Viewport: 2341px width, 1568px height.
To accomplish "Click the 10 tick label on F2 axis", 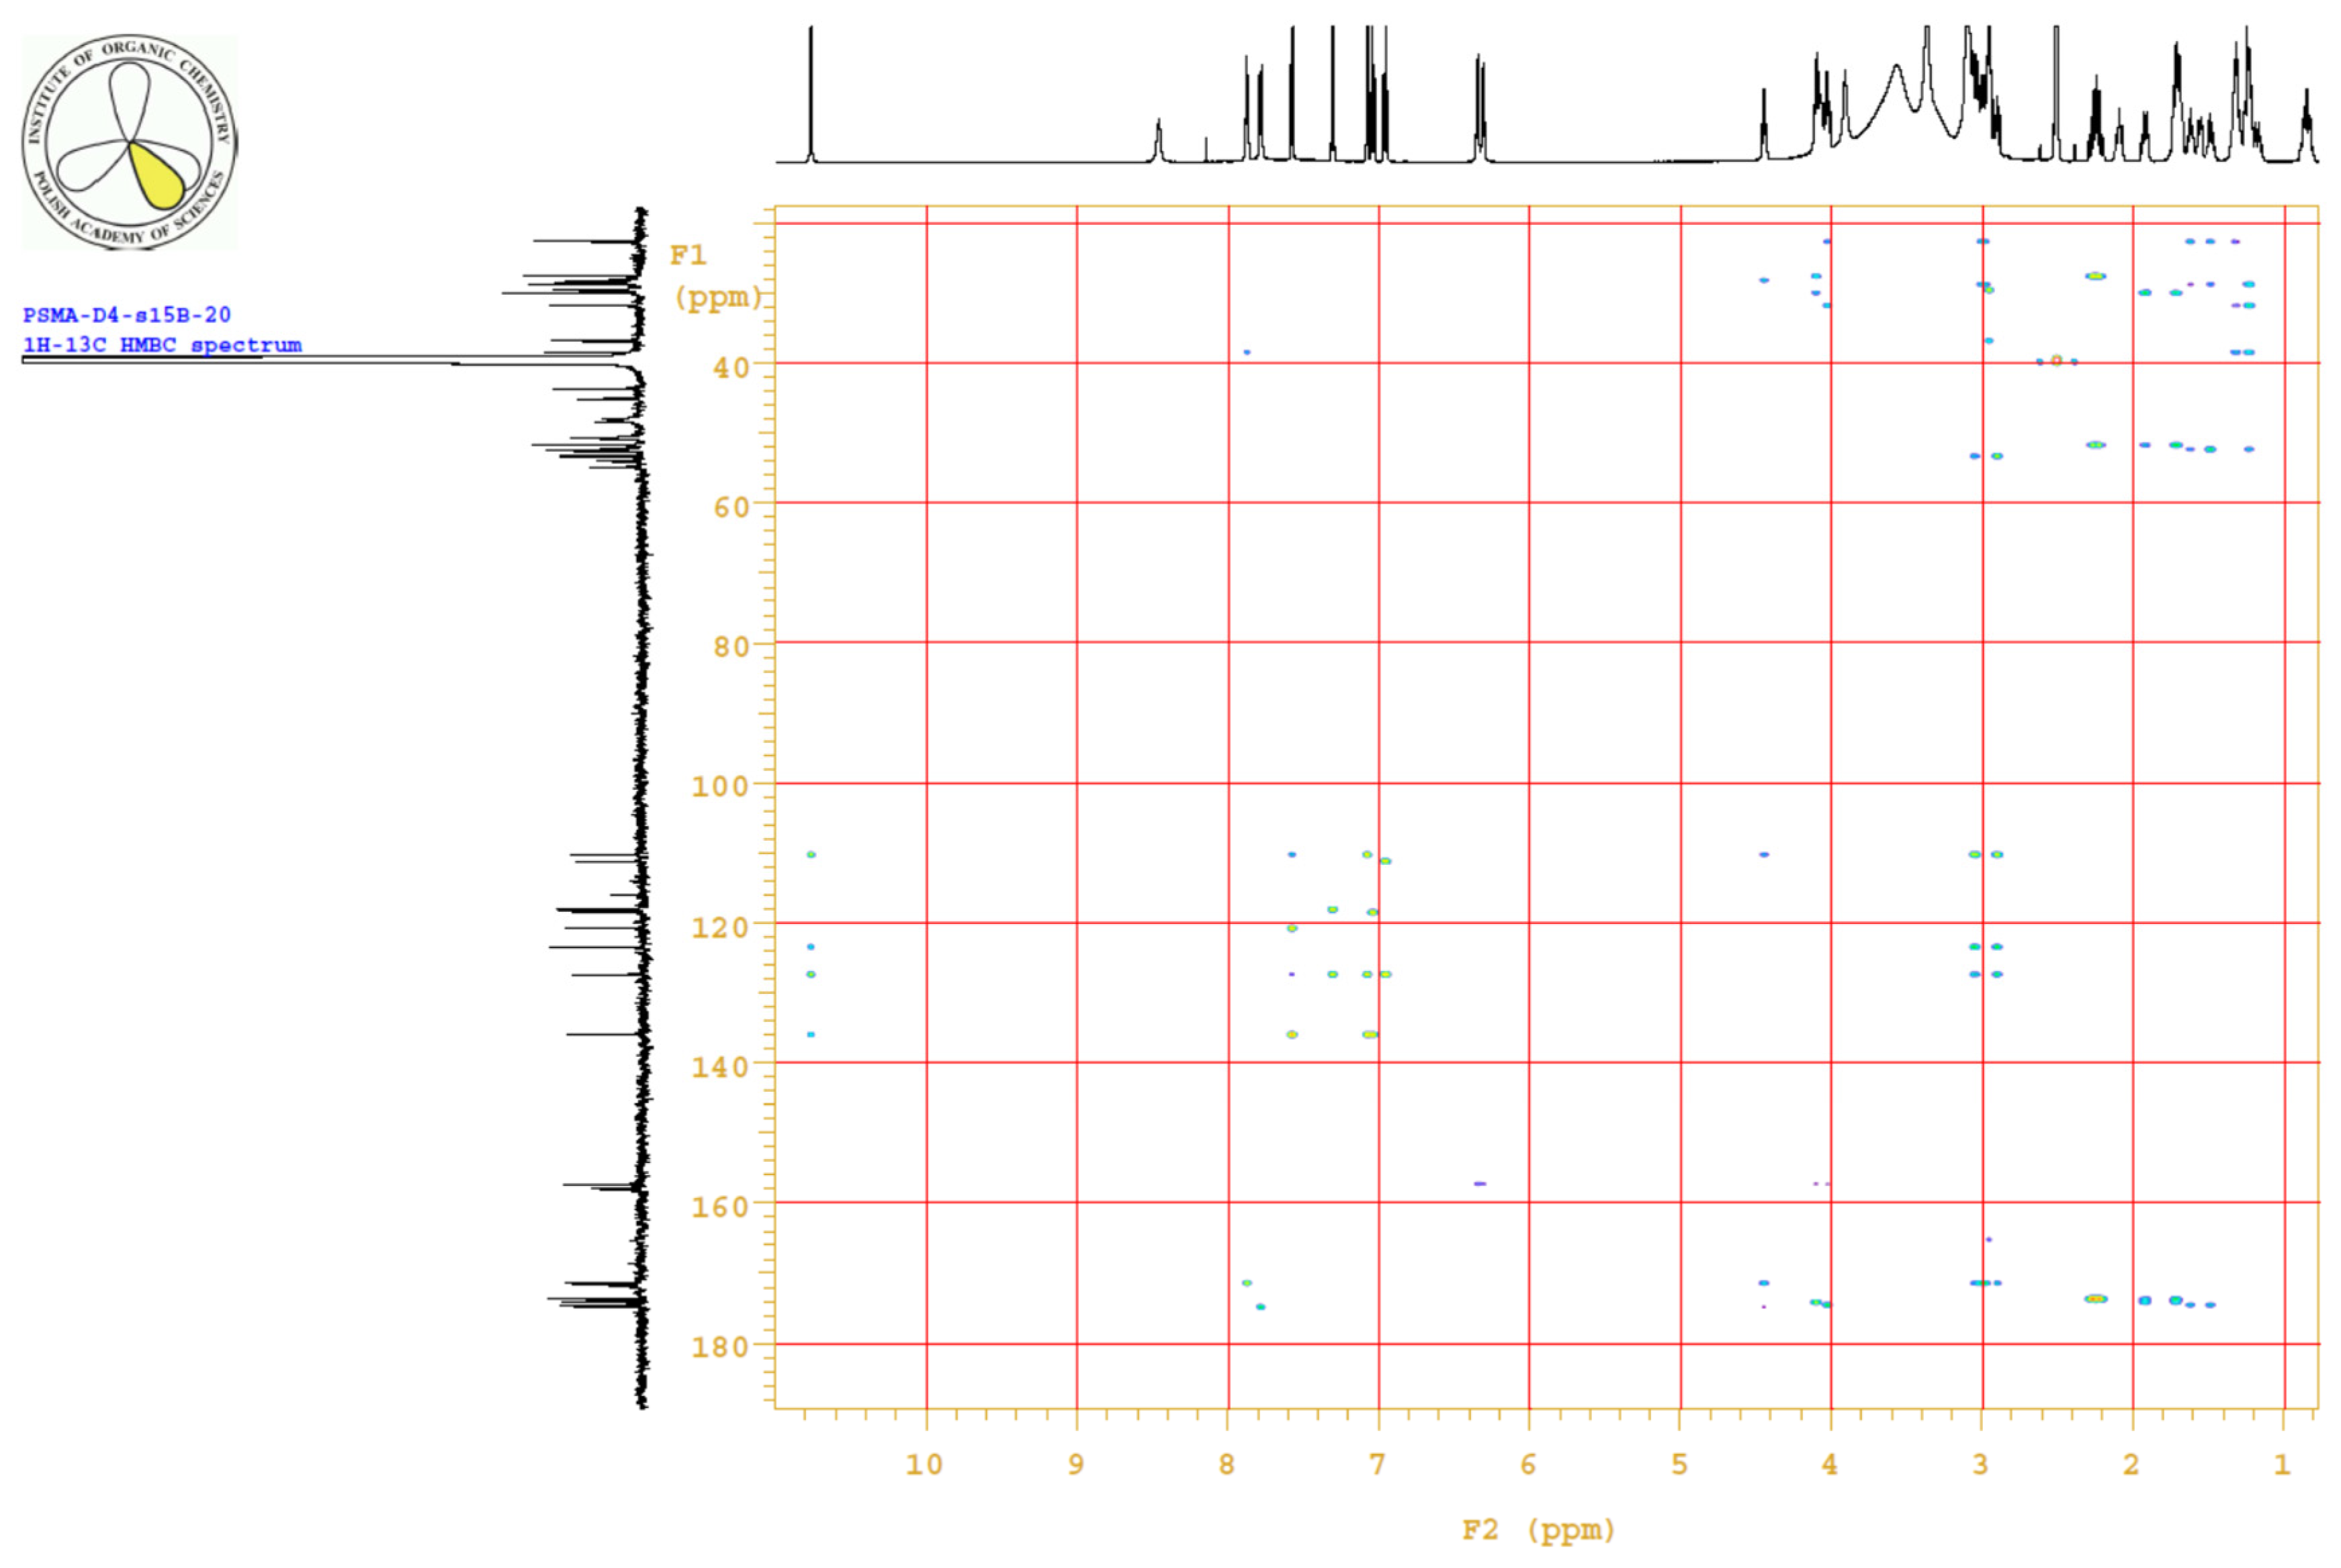I will click(924, 1465).
